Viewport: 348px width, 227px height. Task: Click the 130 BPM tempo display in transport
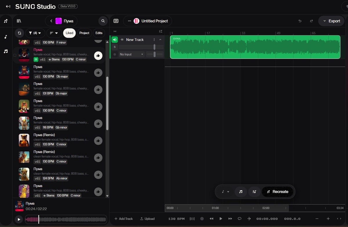(x=176, y=219)
